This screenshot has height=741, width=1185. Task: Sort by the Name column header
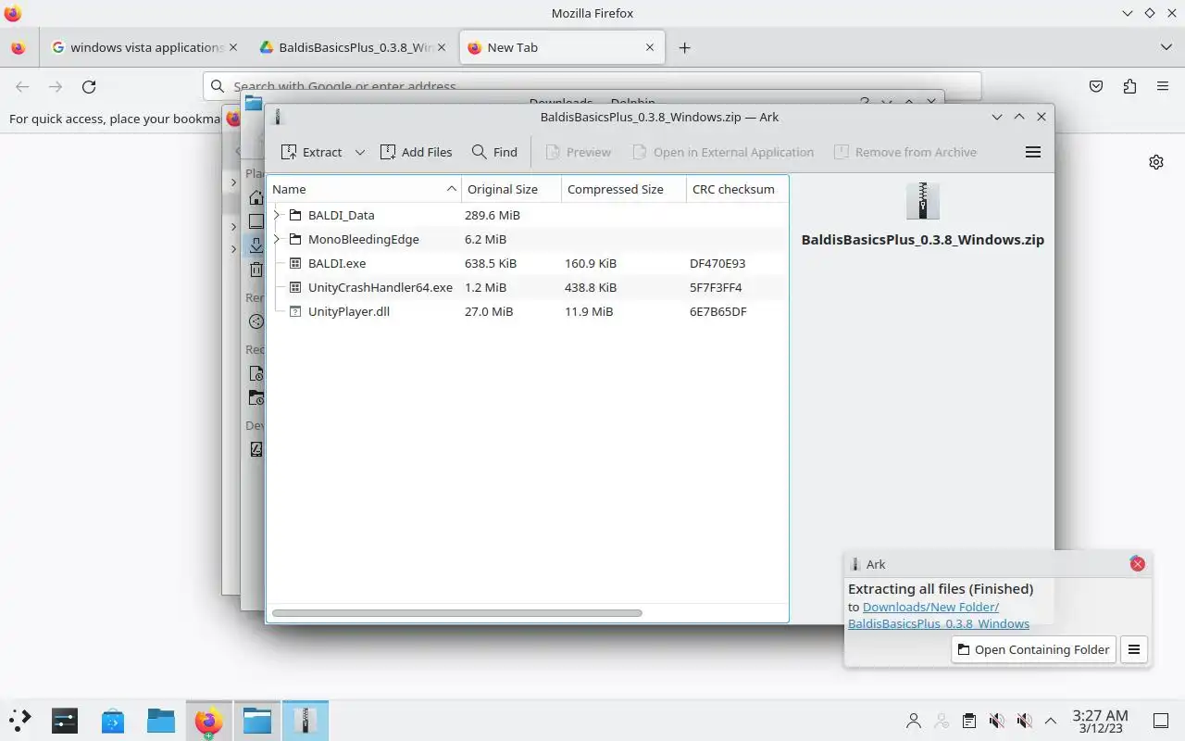tap(364, 189)
